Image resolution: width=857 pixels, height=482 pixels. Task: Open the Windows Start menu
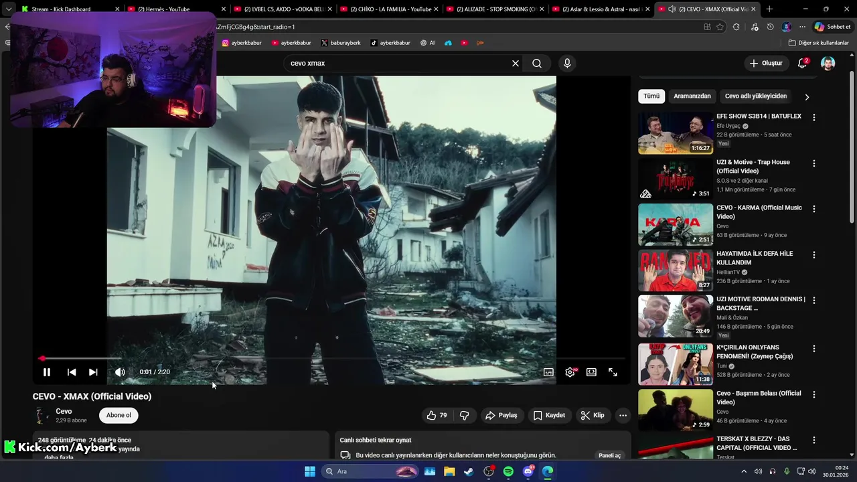(310, 471)
